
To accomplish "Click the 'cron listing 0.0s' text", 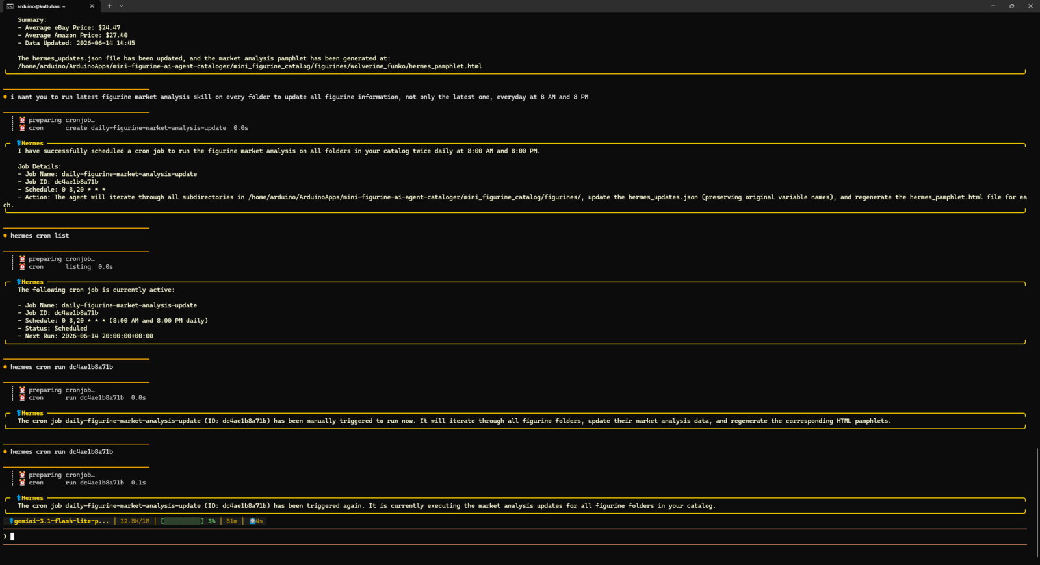I will (x=71, y=267).
